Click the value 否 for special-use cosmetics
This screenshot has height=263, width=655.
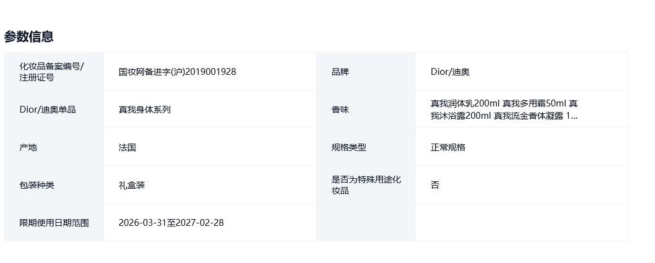click(435, 185)
